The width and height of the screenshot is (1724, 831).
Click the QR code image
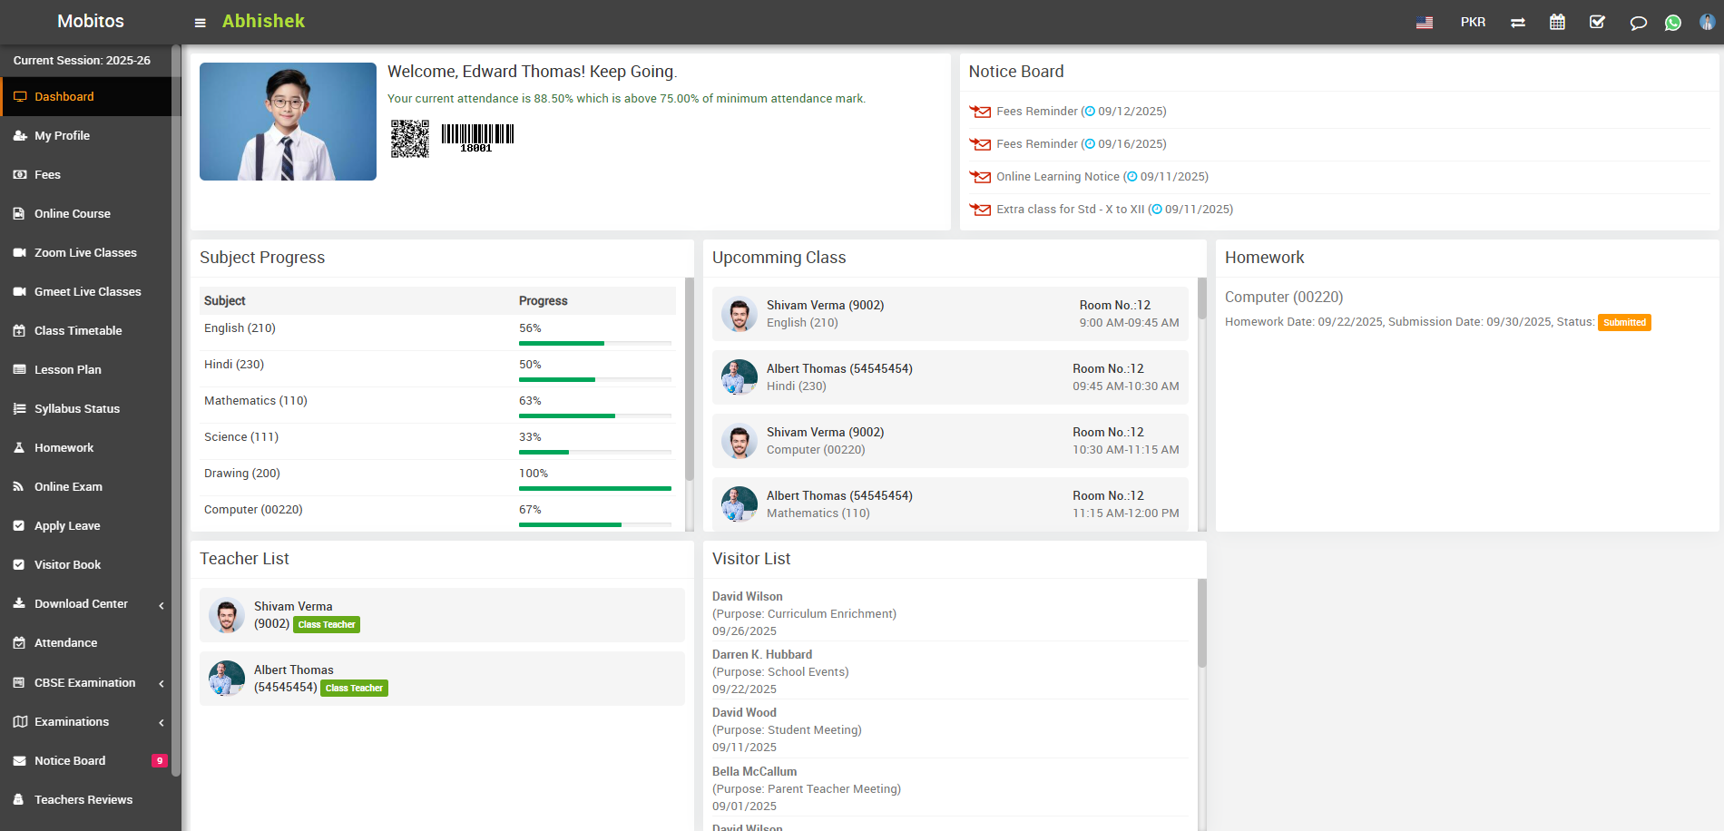point(410,139)
